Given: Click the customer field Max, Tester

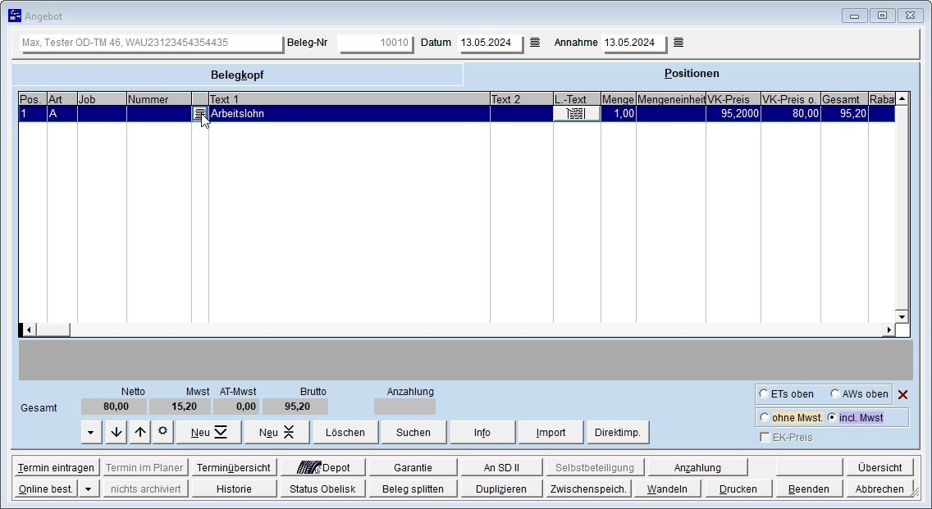Looking at the screenshot, I should [151, 43].
